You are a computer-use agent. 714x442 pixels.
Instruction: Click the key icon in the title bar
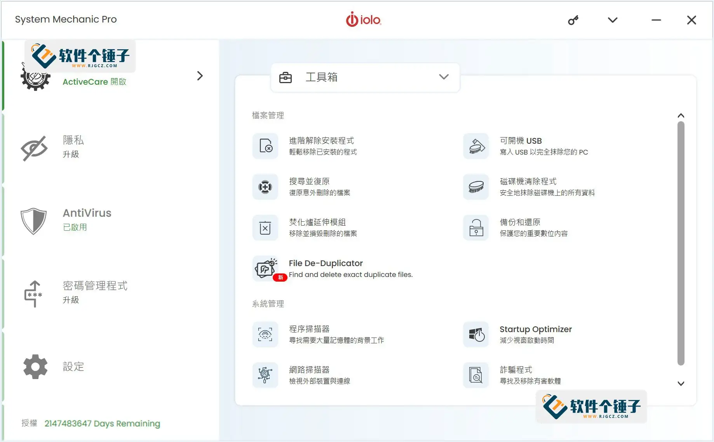point(574,20)
